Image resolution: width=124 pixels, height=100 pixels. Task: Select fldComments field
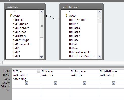[22, 44]
